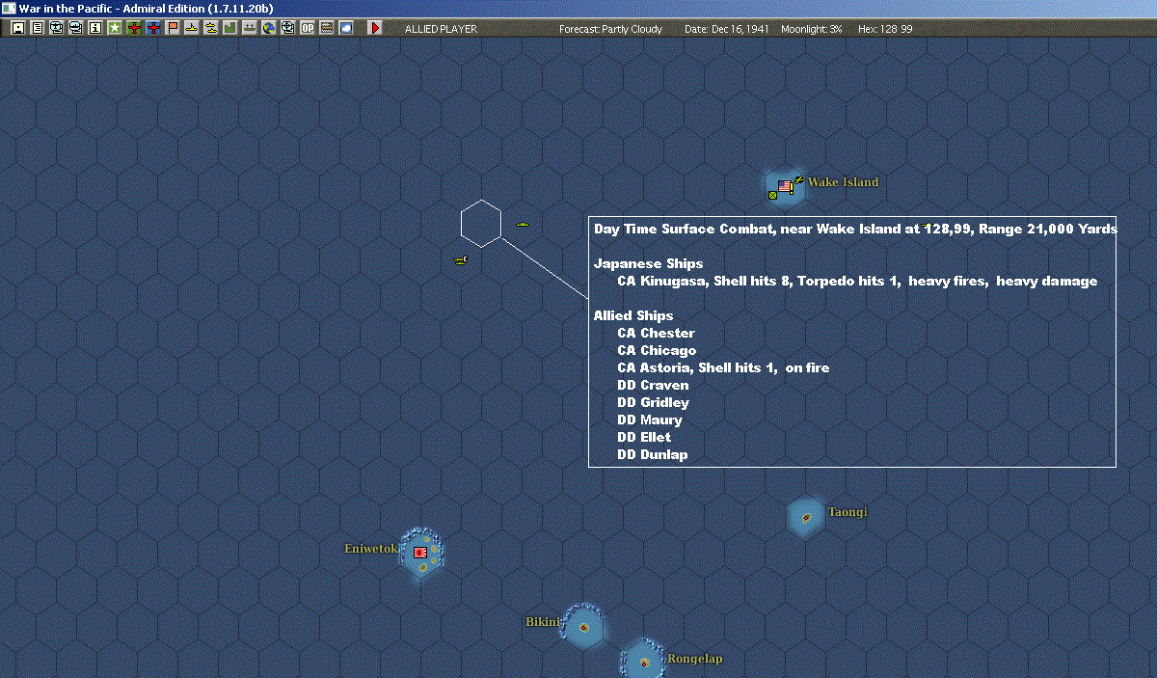The image size is (1157, 678).
Task: Click the cloud weather toolbar icon
Action: coord(345,28)
